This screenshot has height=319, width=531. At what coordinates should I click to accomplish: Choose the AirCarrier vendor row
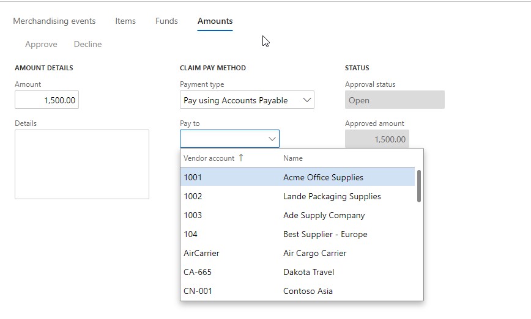[298, 253]
